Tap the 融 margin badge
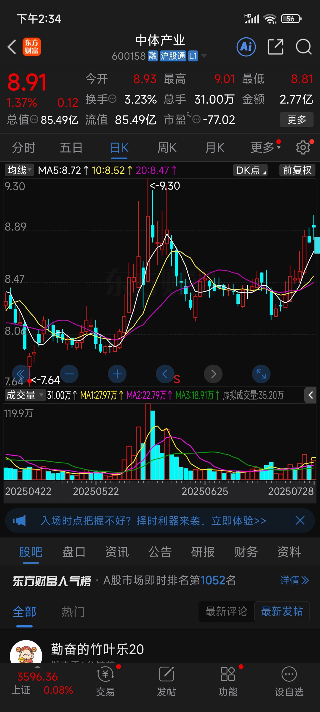This screenshot has width=320, height=712. pyautogui.click(x=153, y=56)
